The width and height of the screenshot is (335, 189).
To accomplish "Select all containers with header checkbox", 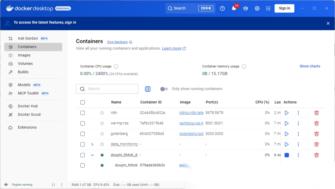I will coord(83,102).
